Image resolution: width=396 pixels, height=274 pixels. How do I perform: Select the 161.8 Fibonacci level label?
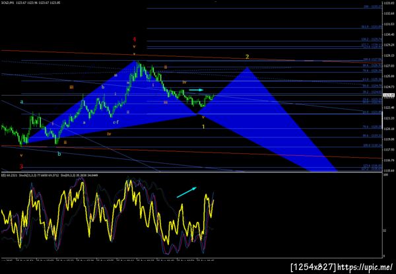(372, 27)
